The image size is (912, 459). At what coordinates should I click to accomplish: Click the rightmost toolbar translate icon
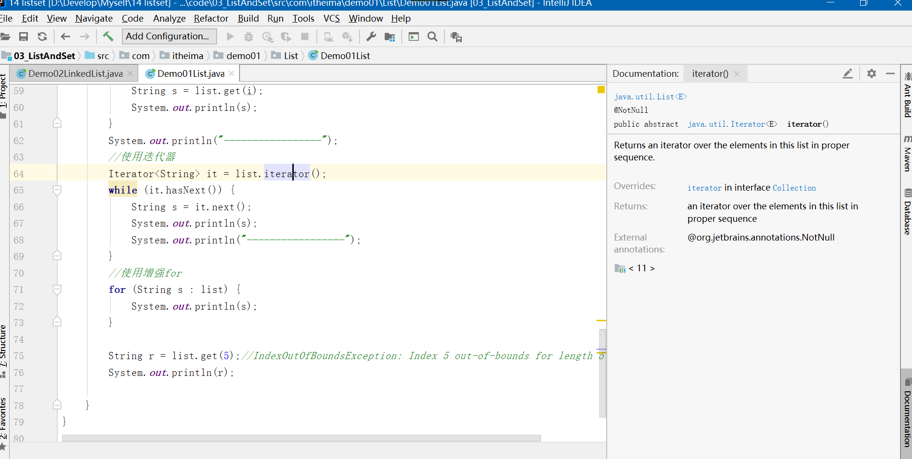456,37
